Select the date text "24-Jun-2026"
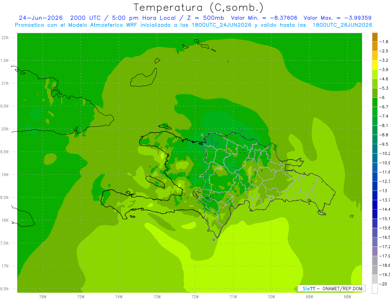 click(x=41, y=18)
